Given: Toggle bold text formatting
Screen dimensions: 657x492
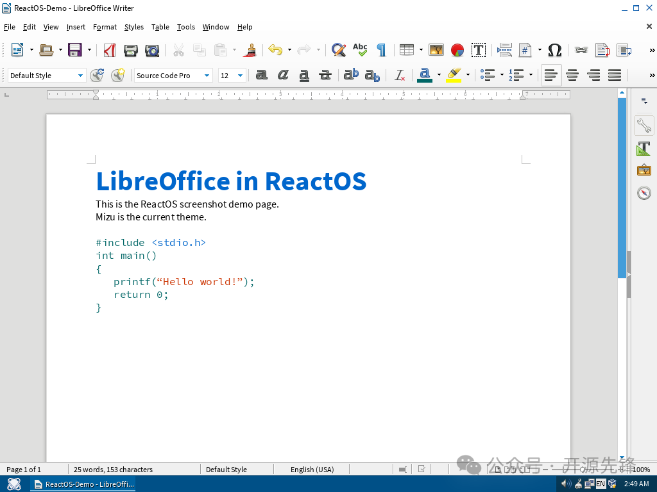Looking at the screenshot, I should pos(262,76).
